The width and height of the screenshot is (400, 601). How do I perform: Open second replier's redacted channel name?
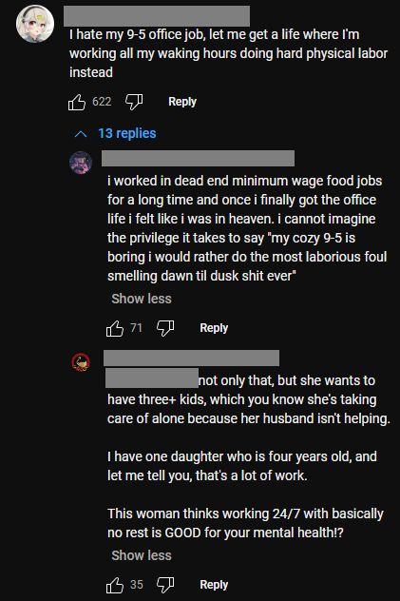[191, 358]
